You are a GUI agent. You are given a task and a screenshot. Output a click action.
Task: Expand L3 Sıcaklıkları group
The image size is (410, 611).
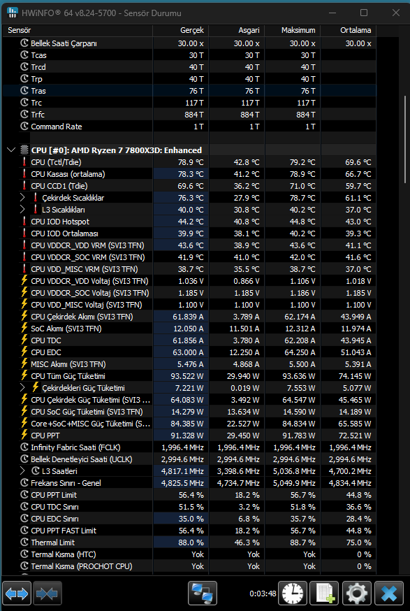(x=22, y=210)
